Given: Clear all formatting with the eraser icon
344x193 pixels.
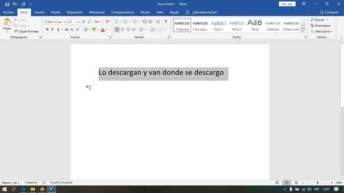Looking at the screenshot, I should pos(107,21).
